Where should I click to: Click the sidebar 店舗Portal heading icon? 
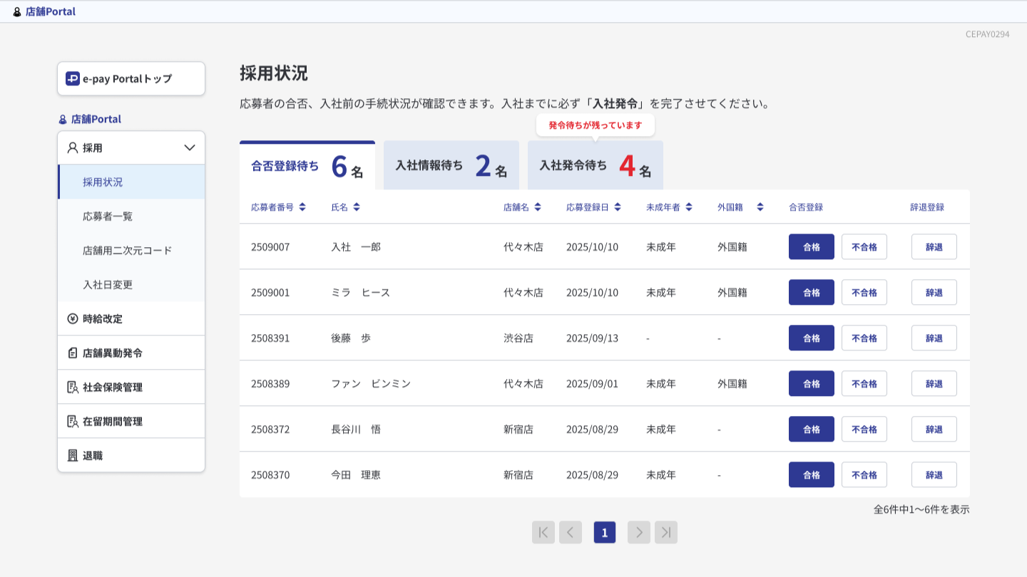click(63, 120)
